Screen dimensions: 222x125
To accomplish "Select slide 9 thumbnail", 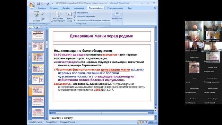I will (x=38, y=35).
